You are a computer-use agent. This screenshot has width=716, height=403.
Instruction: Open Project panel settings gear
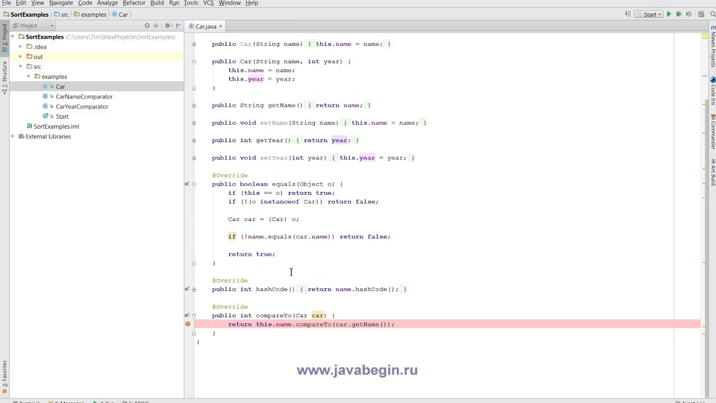[168, 26]
